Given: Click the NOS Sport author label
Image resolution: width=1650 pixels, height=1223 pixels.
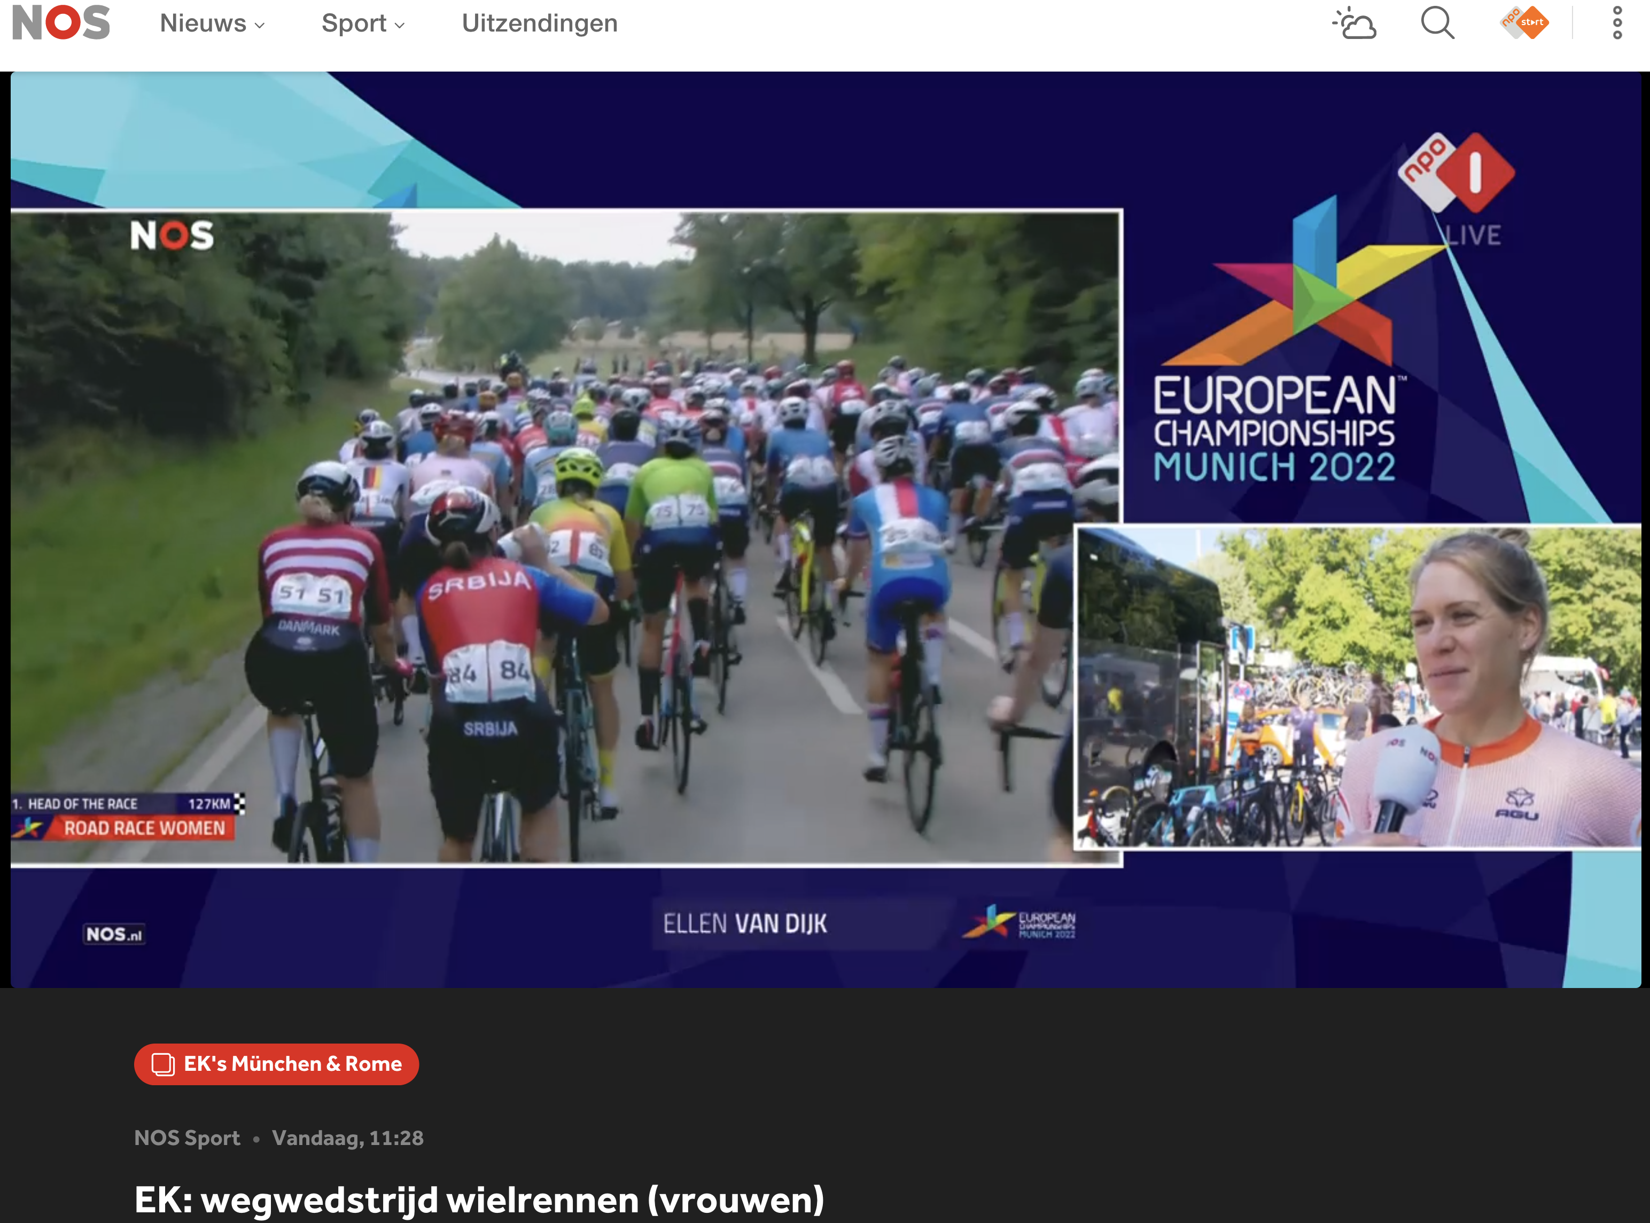Looking at the screenshot, I should pos(186,1138).
